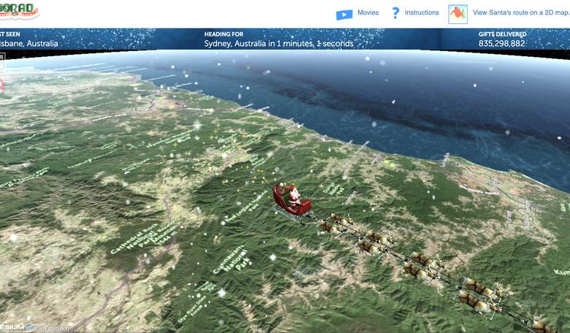The width and height of the screenshot is (570, 333).
Task: Click the Styx River State Forest label
Action: (x=192, y=309)
